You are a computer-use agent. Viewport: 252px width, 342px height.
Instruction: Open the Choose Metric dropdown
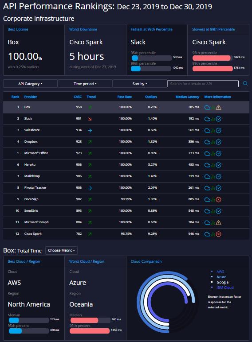[61, 250]
